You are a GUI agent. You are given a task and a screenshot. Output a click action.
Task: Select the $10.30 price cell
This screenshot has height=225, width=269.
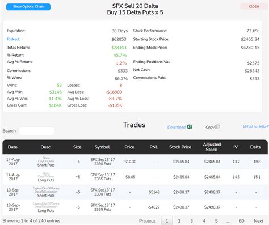pyautogui.click(x=131, y=162)
